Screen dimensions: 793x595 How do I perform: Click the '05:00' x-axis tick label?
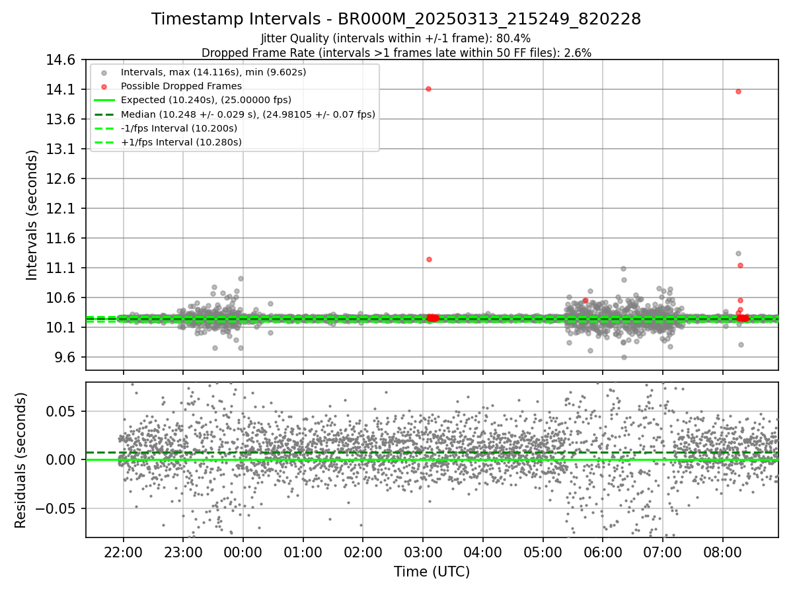click(x=543, y=551)
